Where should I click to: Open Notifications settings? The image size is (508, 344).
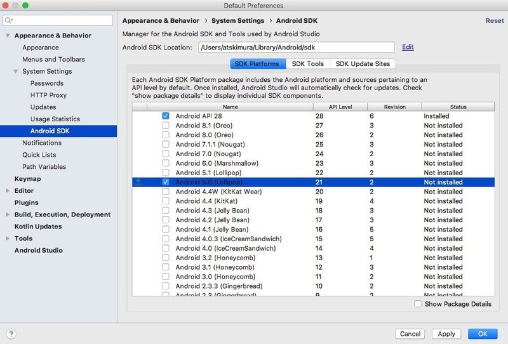[x=42, y=143]
